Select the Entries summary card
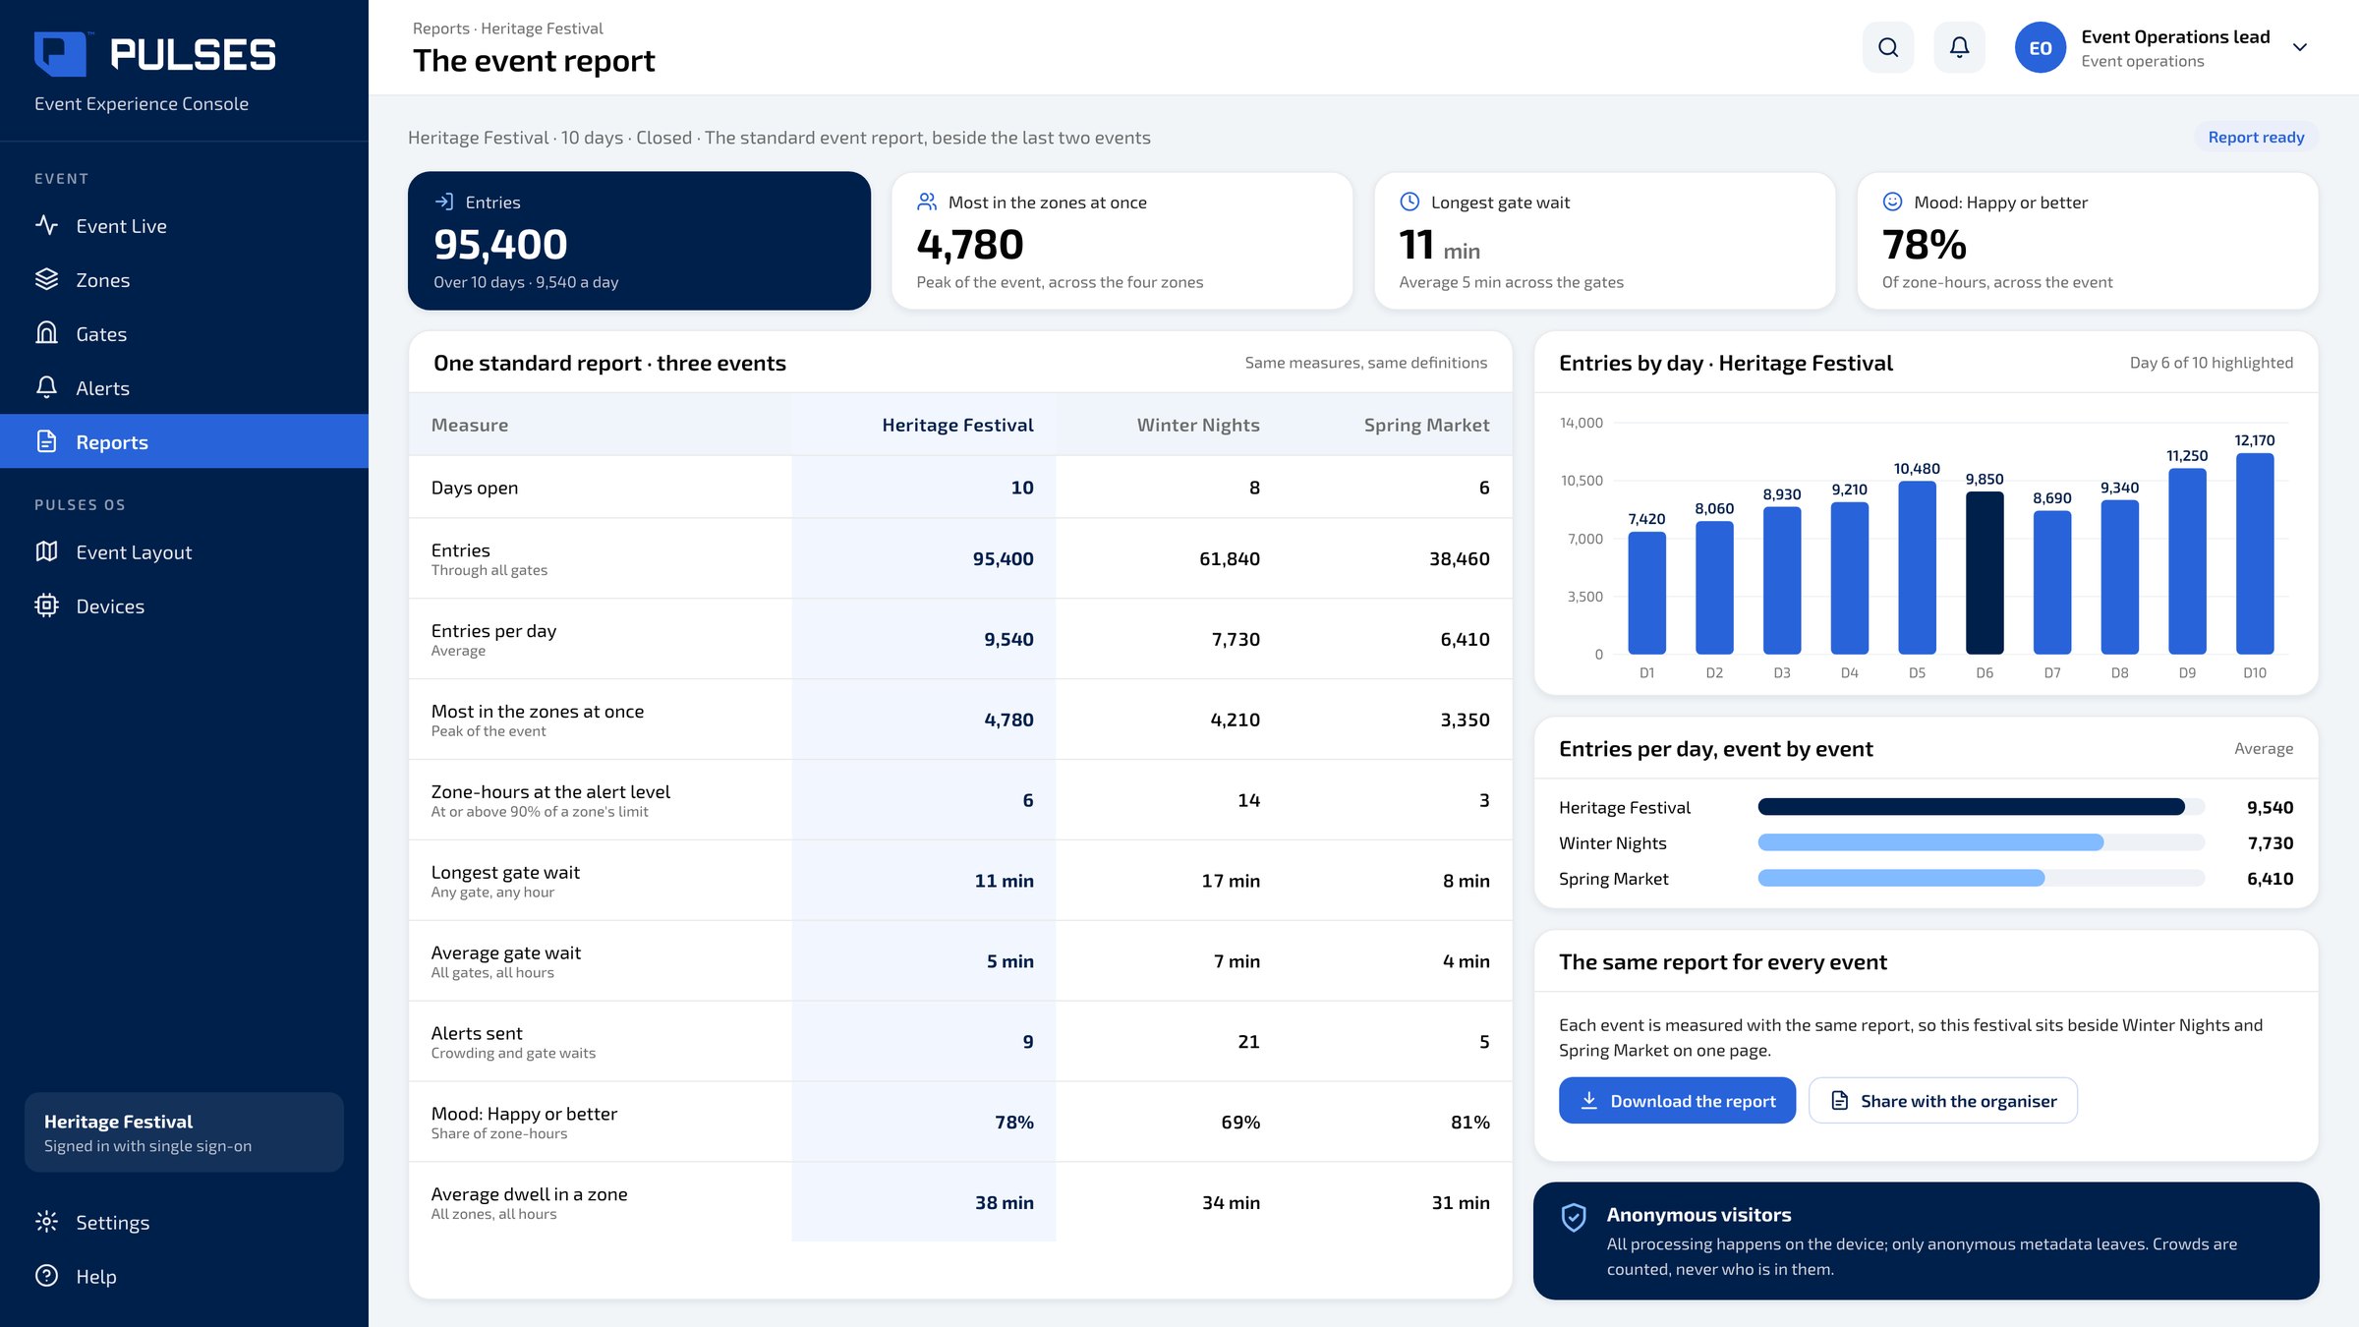The width and height of the screenshot is (2359, 1327). coord(639,241)
